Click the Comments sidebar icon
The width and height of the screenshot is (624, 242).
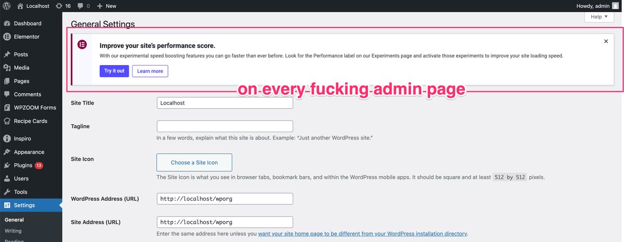(7, 94)
